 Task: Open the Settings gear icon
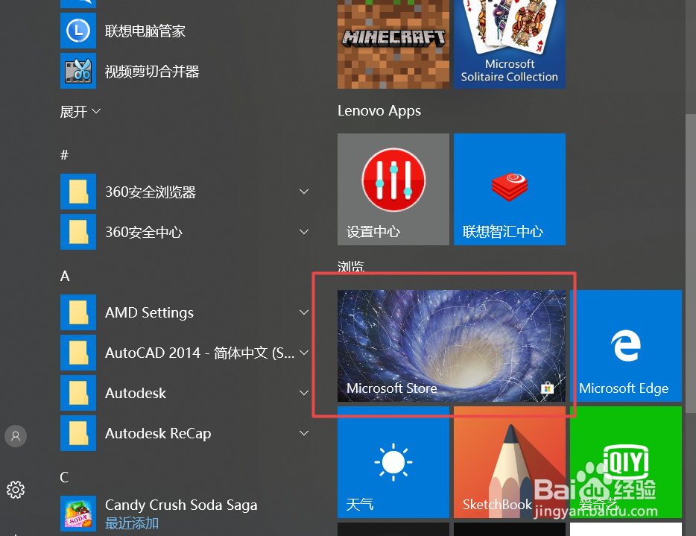(16, 490)
